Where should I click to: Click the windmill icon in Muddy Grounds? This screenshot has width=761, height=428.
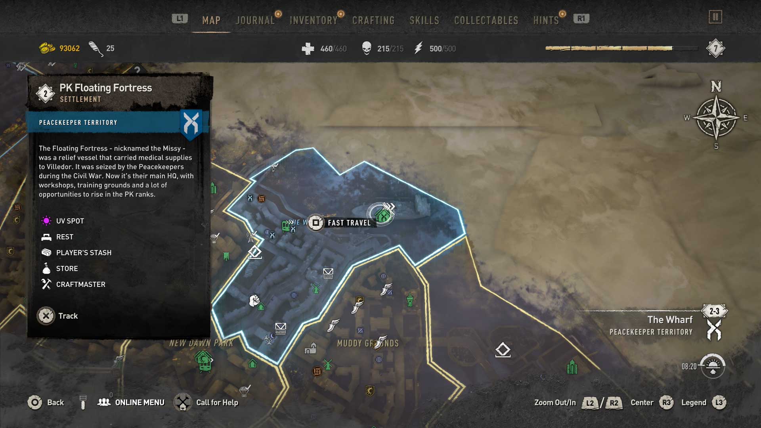click(x=328, y=364)
